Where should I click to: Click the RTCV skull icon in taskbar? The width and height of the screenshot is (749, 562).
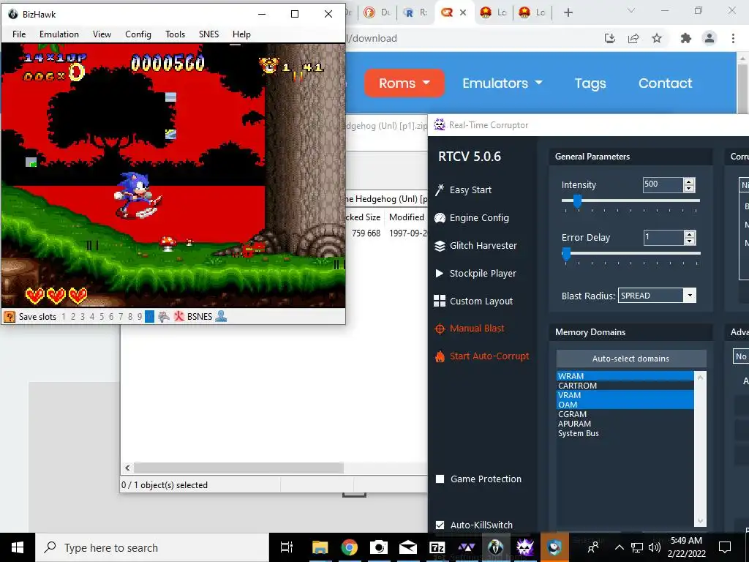tap(524, 547)
